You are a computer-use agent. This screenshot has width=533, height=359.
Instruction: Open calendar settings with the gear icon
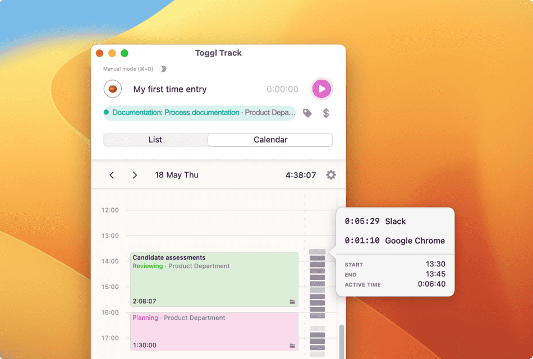click(330, 174)
